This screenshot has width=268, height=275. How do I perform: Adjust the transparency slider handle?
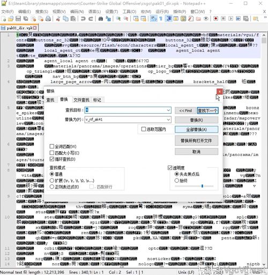point(202,186)
